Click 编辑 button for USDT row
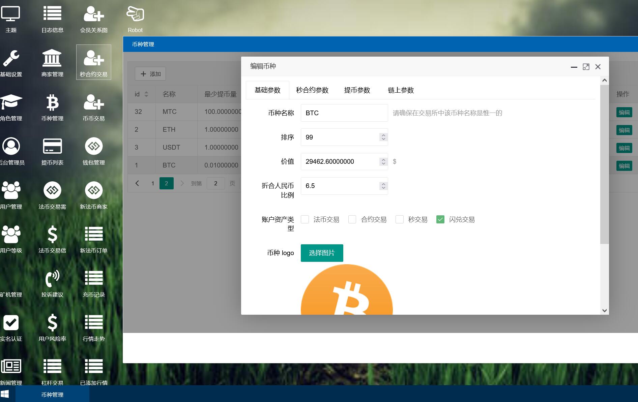The width and height of the screenshot is (638, 402). pyautogui.click(x=624, y=148)
